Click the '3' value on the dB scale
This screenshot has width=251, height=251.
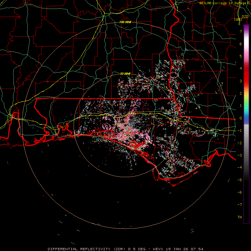(241, 81)
